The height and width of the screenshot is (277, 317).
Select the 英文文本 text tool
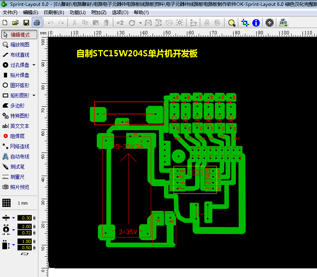[x=16, y=126]
